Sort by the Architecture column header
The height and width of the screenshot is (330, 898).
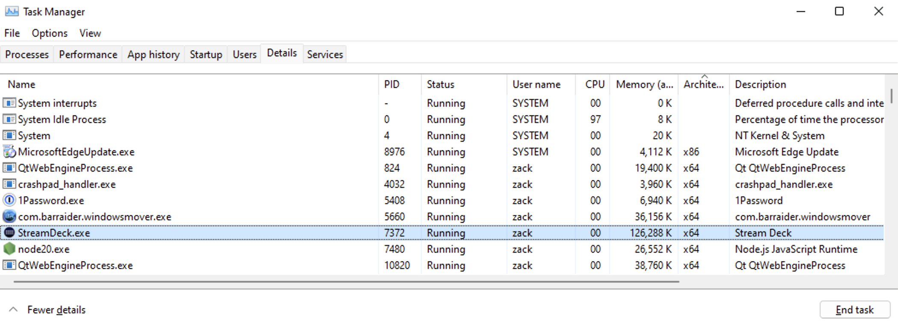point(703,85)
